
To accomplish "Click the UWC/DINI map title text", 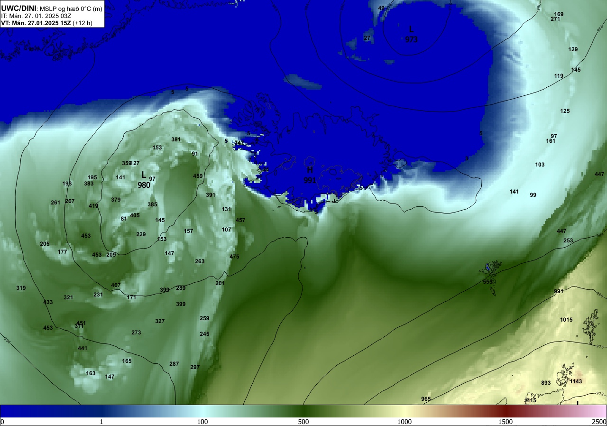I will point(52,8).
